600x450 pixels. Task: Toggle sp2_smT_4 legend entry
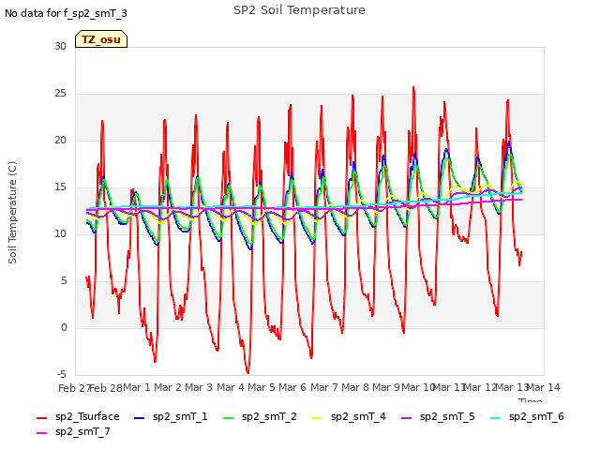pyautogui.click(x=349, y=416)
